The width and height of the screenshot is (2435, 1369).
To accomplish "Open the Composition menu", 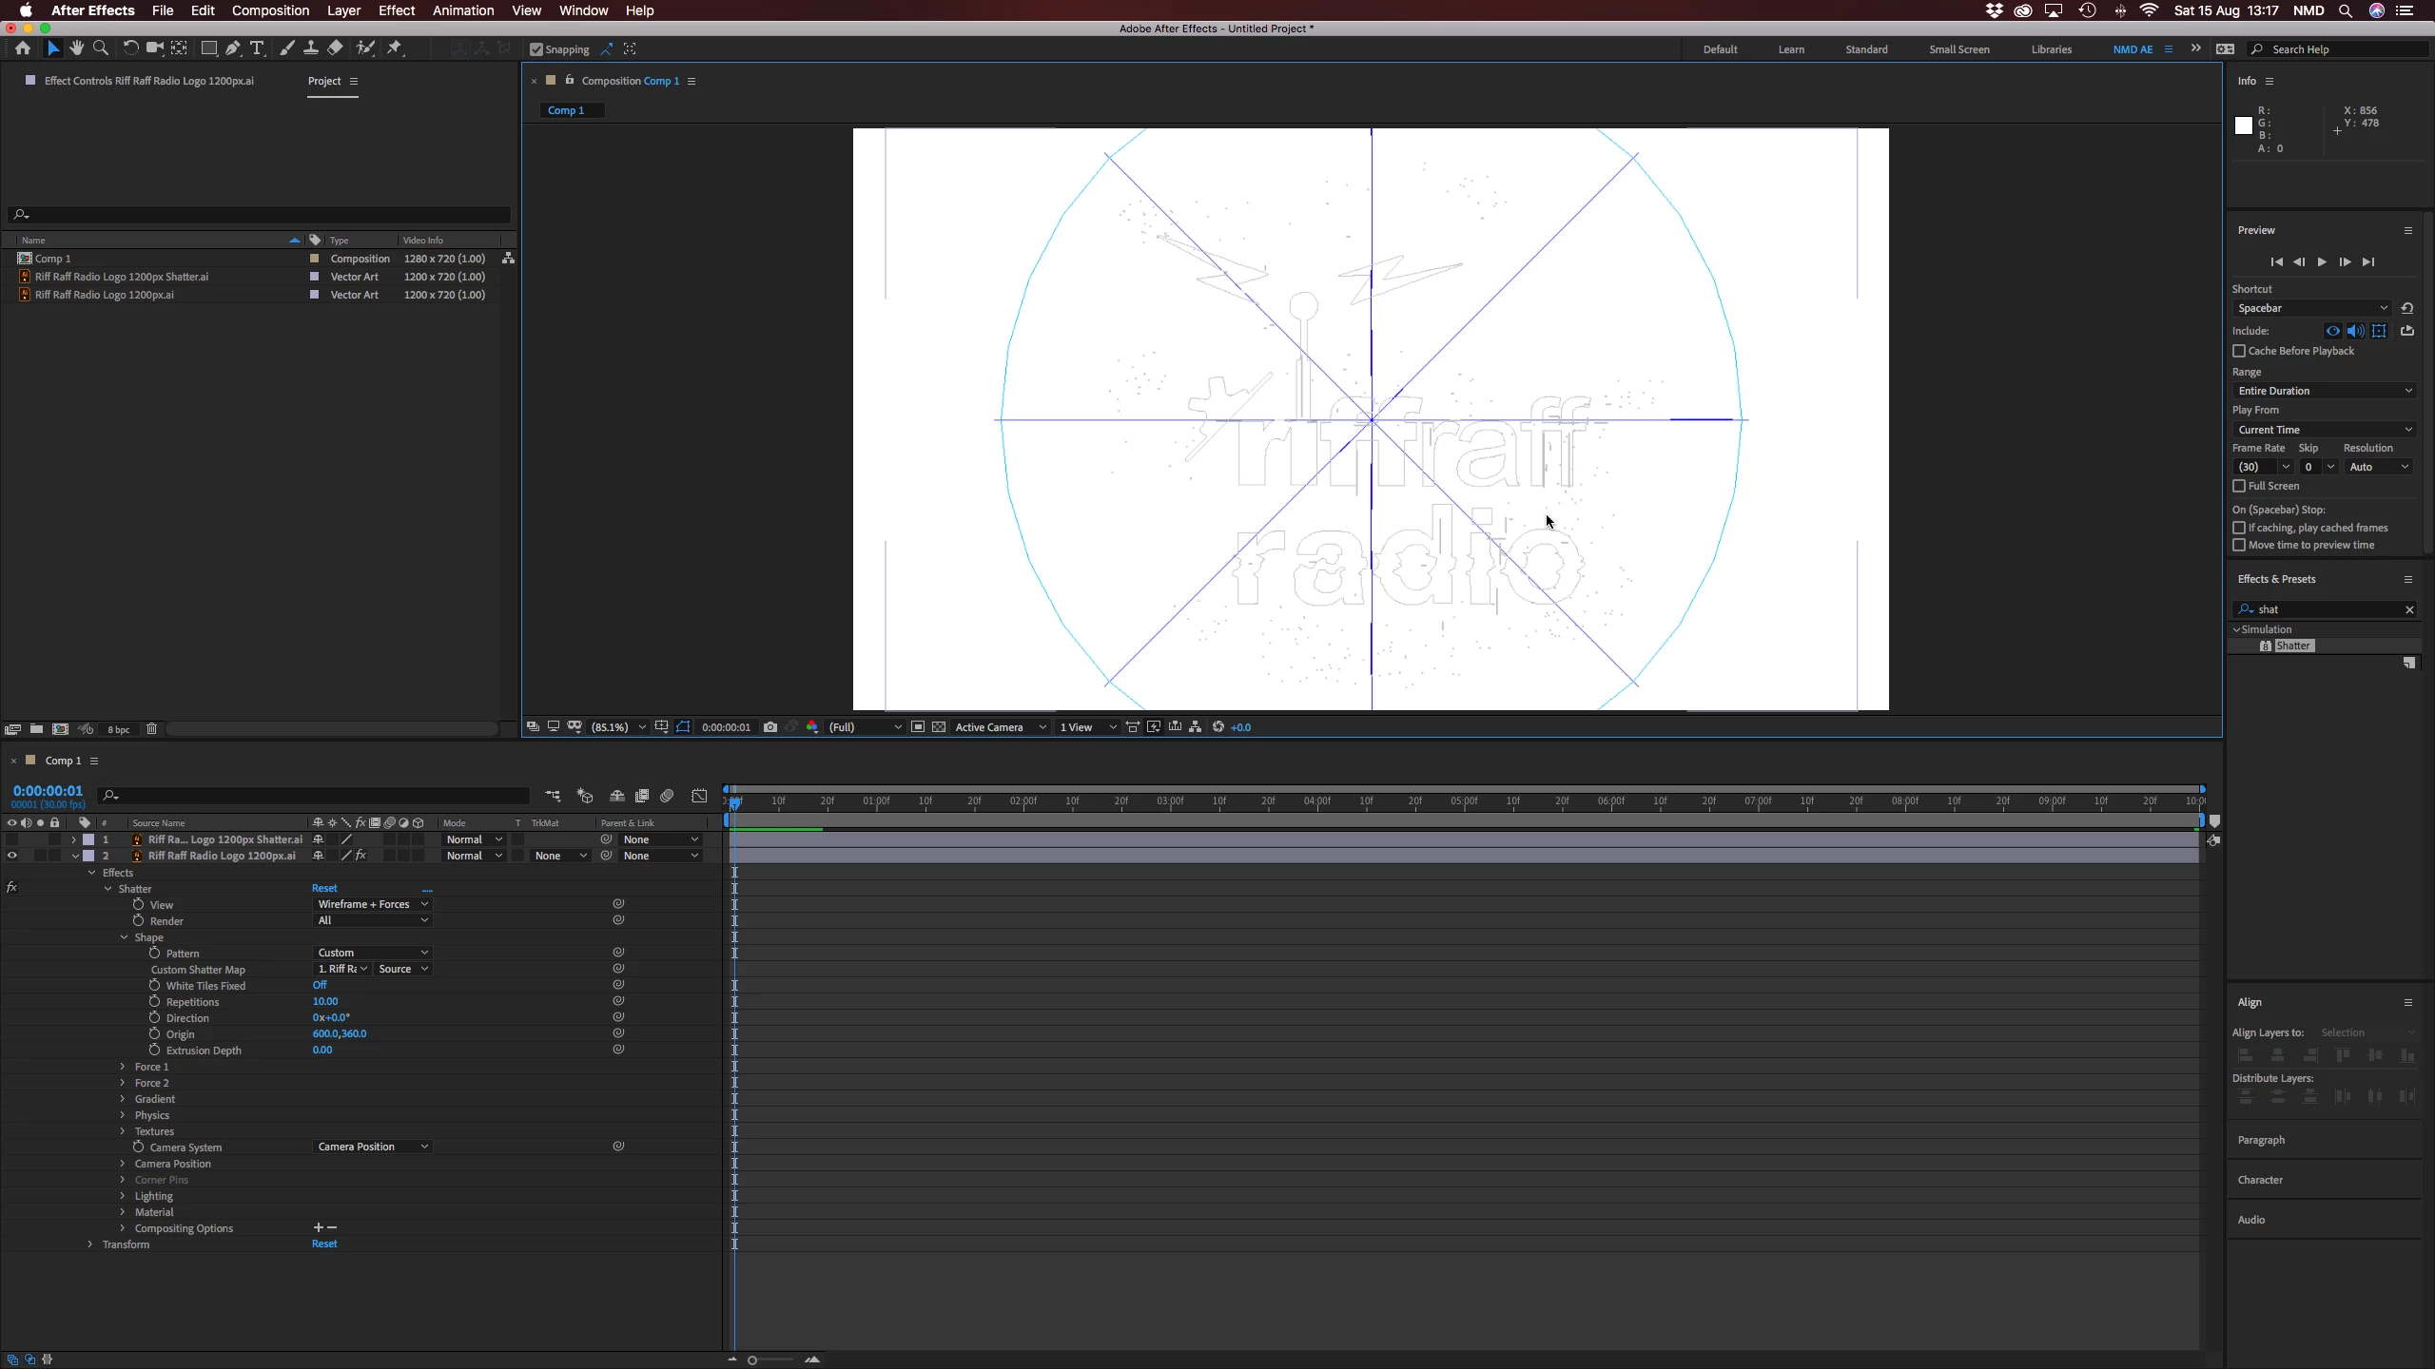I will coord(270,10).
